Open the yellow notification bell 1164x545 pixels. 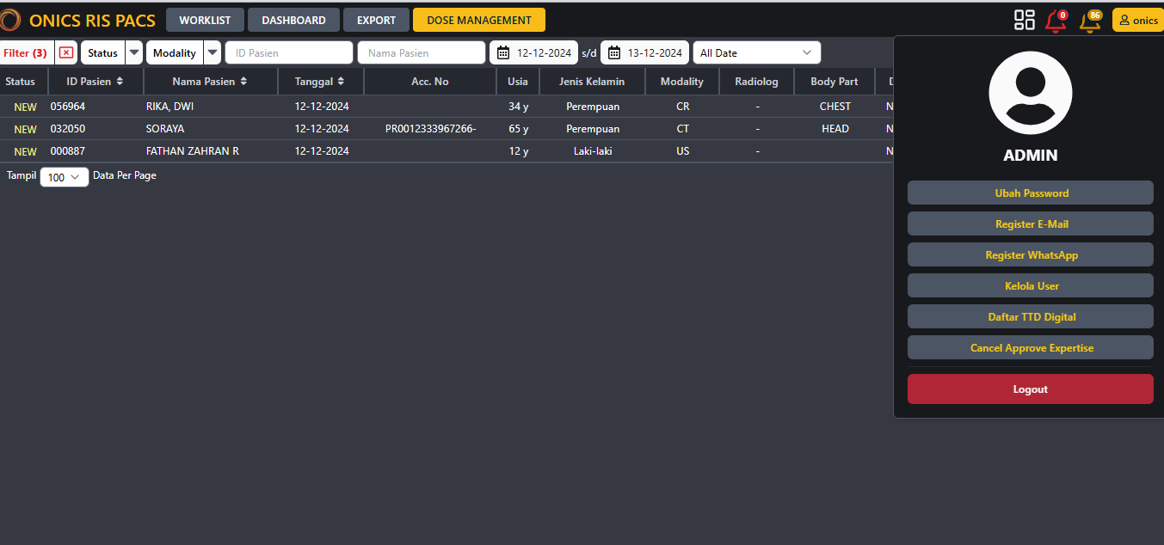click(1090, 21)
